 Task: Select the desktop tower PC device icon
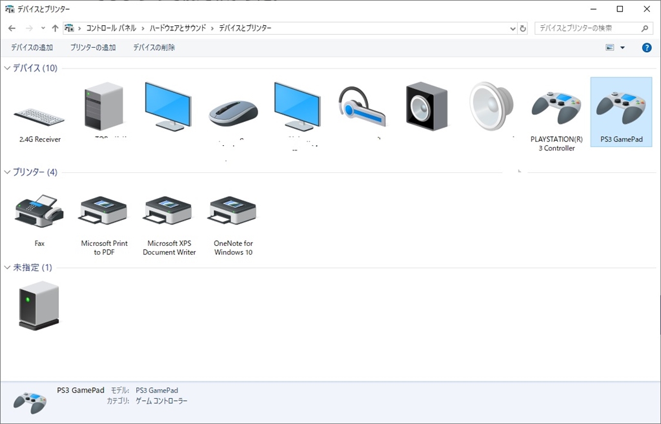(104, 106)
